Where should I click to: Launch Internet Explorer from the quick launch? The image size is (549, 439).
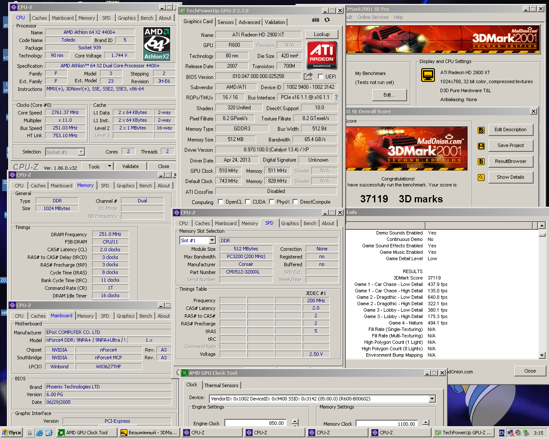[x=39, y=433]
